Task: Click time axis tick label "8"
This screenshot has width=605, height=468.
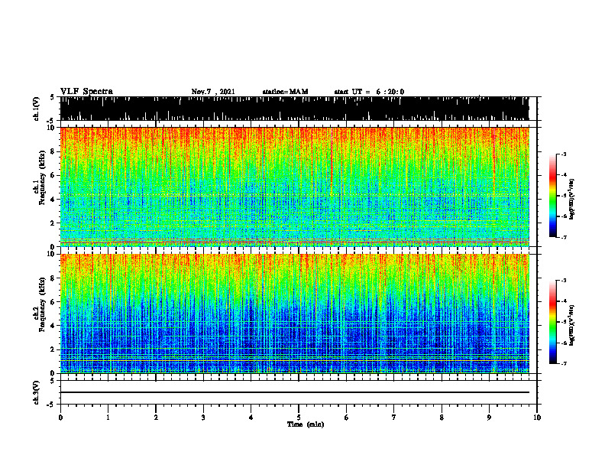Action: (x=442, y=418)
